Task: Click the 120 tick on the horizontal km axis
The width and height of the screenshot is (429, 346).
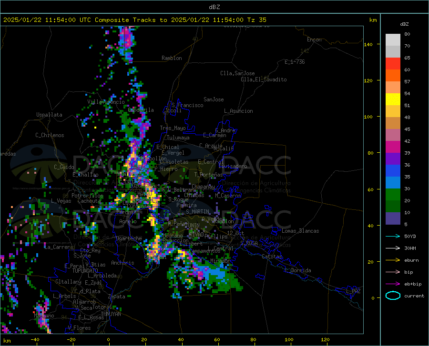Action: (325, 340)
